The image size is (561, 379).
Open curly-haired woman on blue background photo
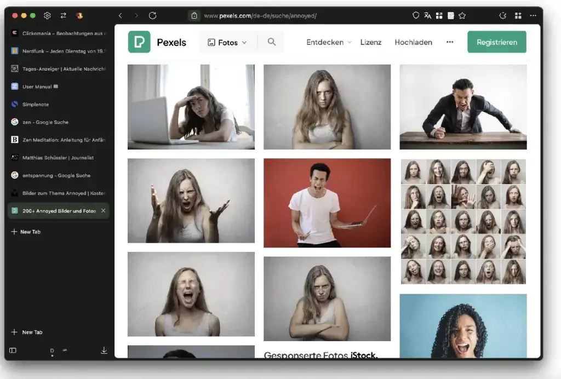point(463,326)
